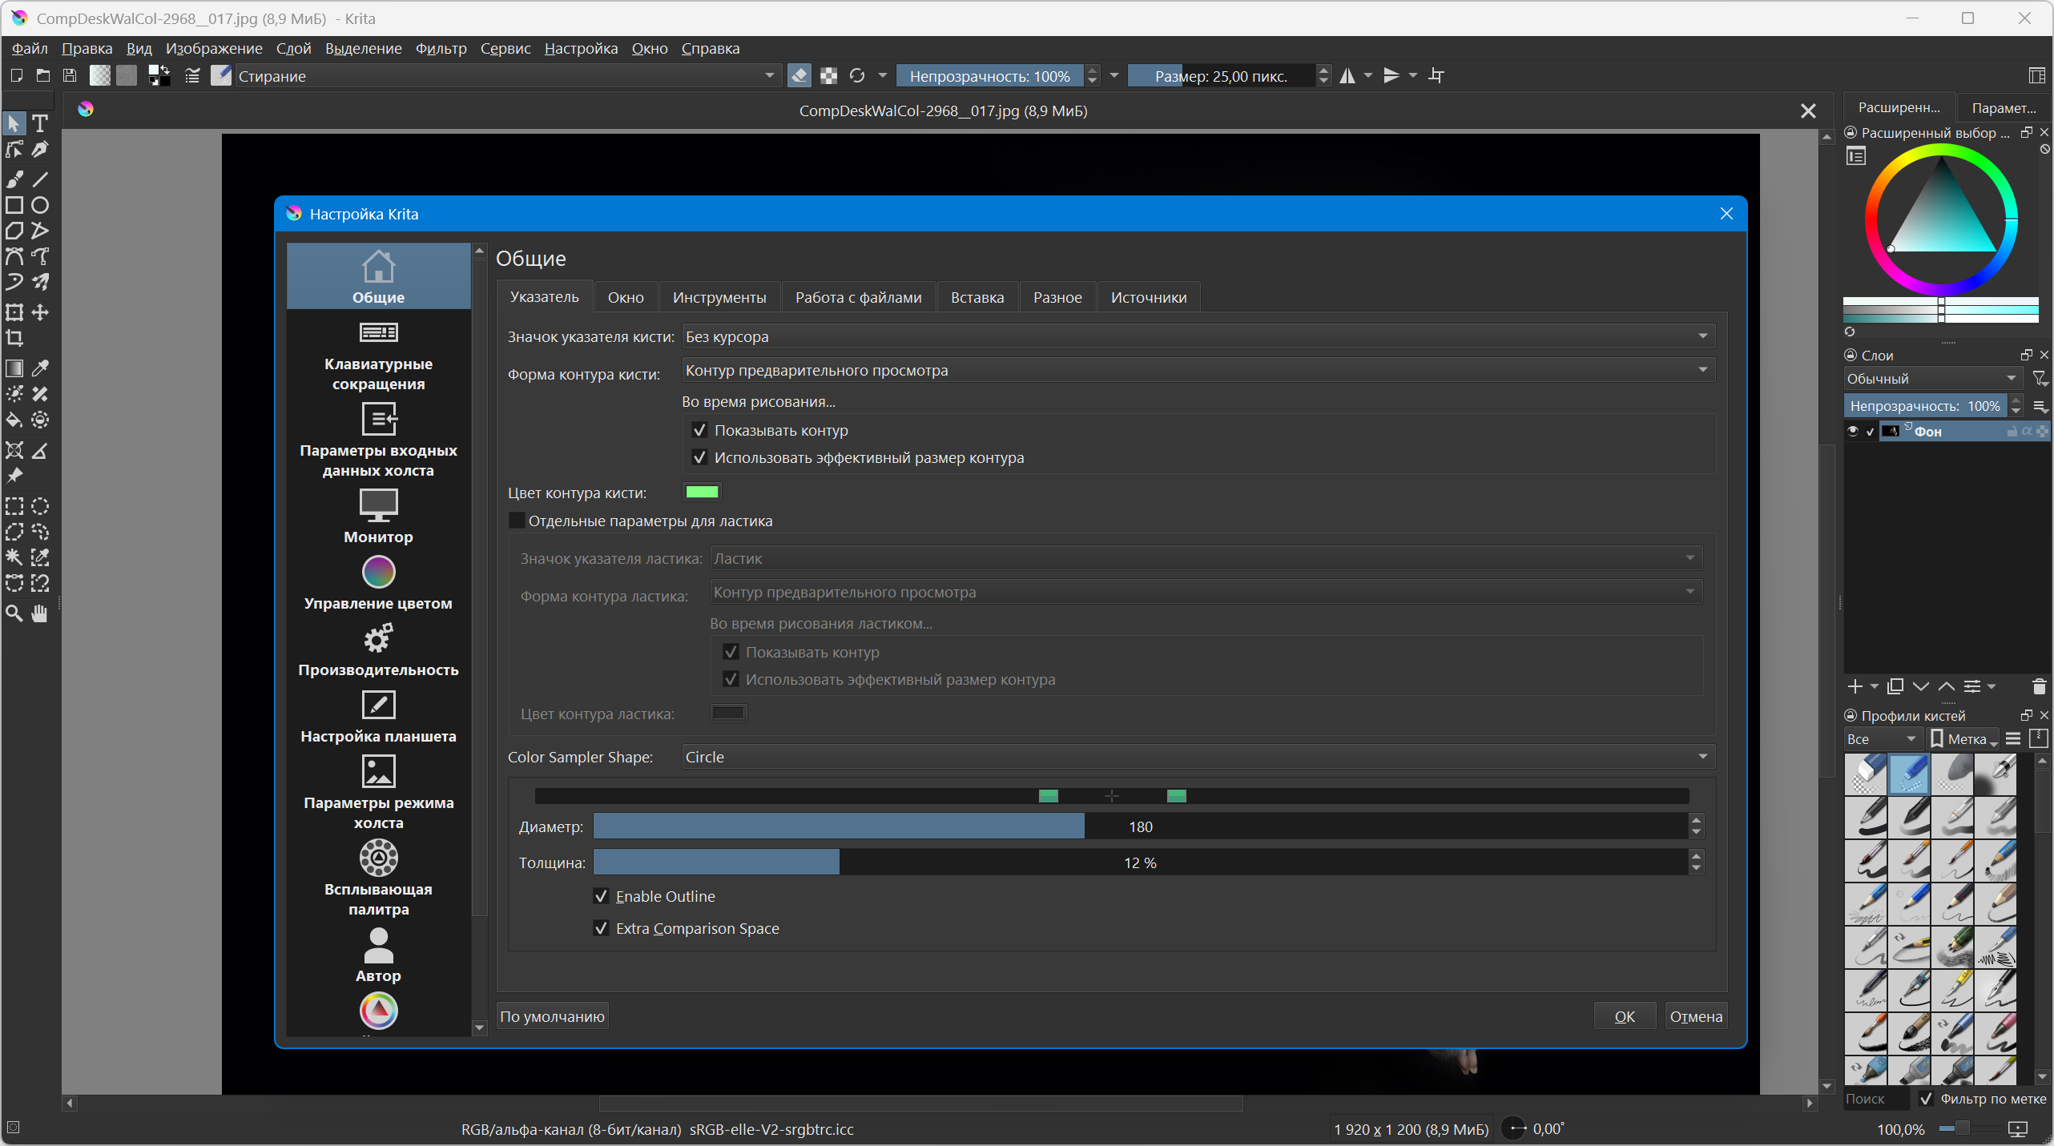Expand Color Sampler Shape dropdown
This screenshot has width=2054, height=1146.
(x=1198, y=757)
